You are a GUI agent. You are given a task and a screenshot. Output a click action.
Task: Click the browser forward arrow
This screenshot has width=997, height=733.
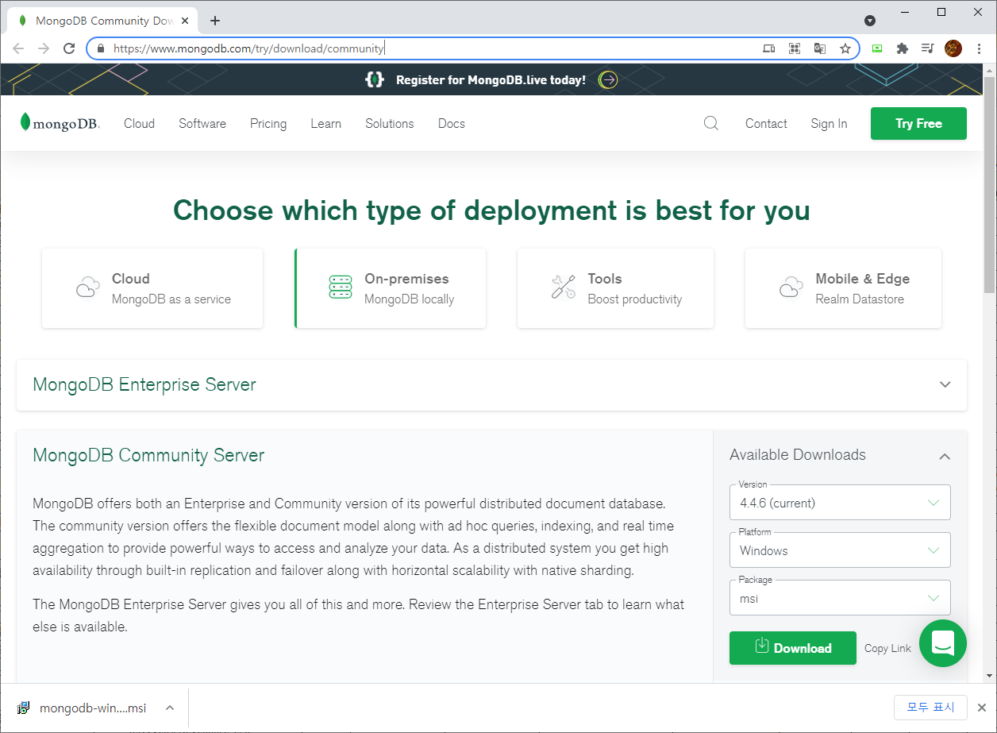click(x=44, y=48)
